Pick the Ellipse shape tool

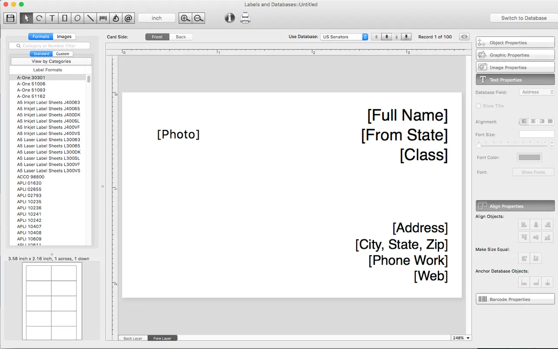pos(77,18)
